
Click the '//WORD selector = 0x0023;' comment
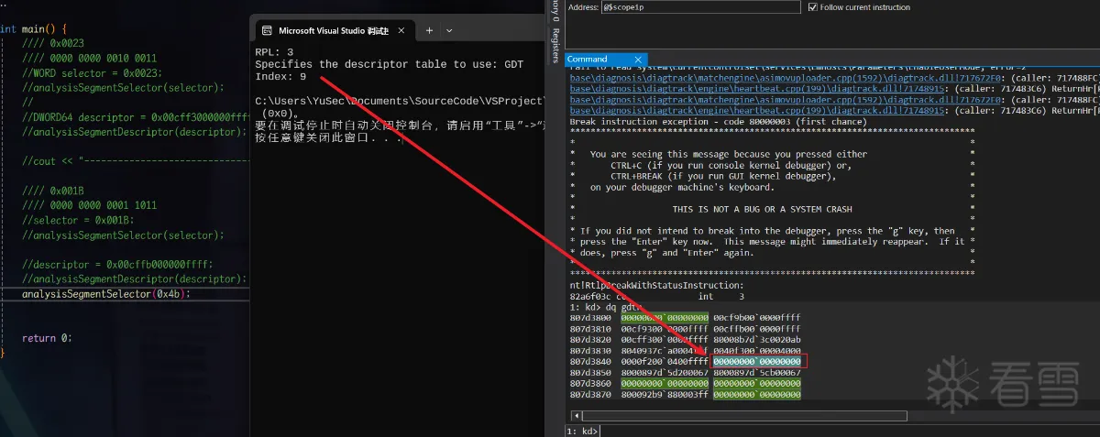click(x=93, y=73)
